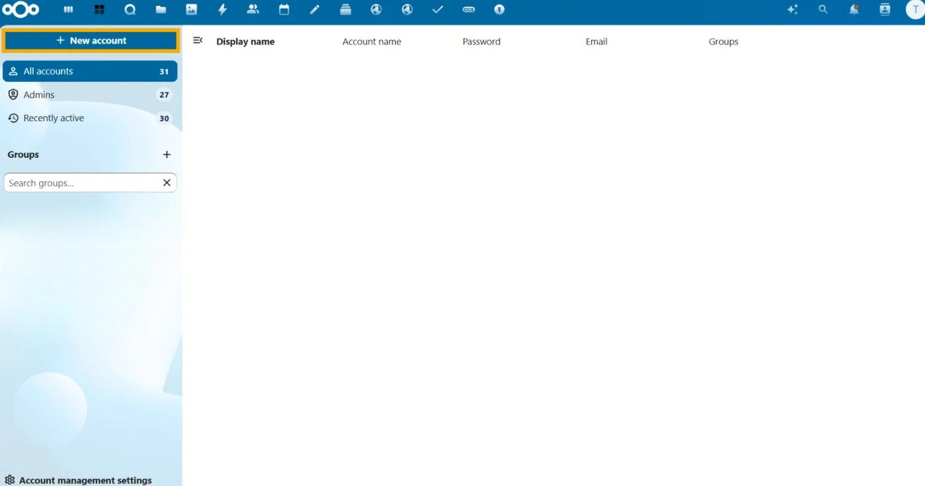Open the Activity lightning bolt icon
The height and width of the screenshot is (486, 925).
[223, 10]
